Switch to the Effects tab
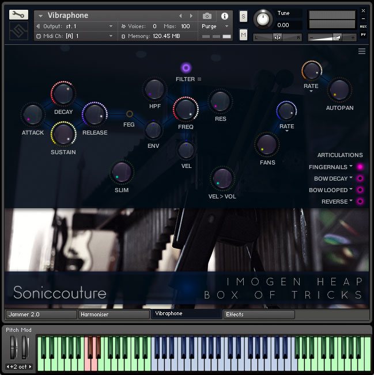Image resolution: width=374 pixels, height=375 pixels. point(259,315)
